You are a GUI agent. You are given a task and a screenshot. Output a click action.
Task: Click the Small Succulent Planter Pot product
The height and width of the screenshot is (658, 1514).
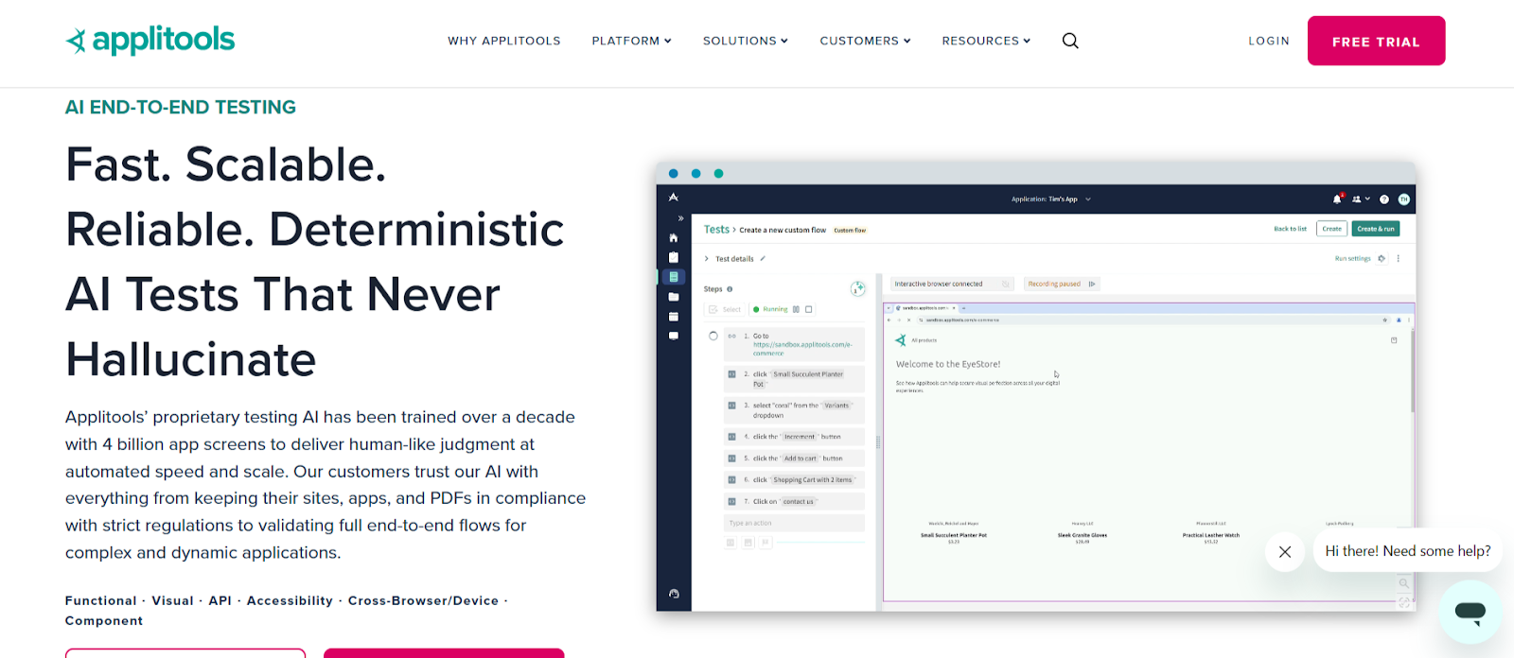[x=954, y=535]
